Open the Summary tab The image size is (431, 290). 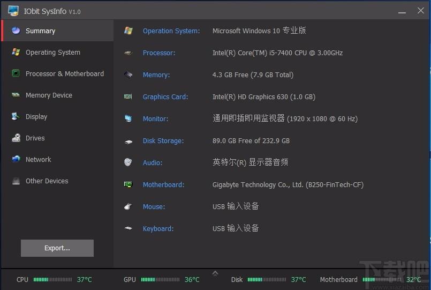(57, 31)
